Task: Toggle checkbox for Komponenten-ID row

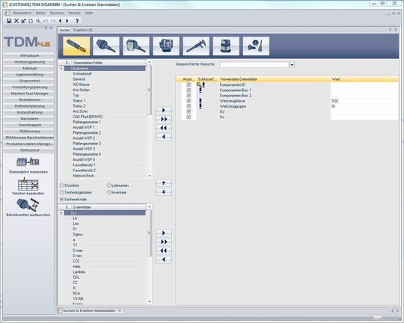Action: click(189, 84)
